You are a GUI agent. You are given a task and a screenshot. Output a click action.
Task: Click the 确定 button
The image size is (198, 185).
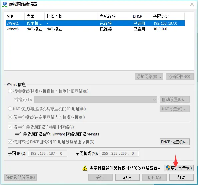click(x=100, y=177)
